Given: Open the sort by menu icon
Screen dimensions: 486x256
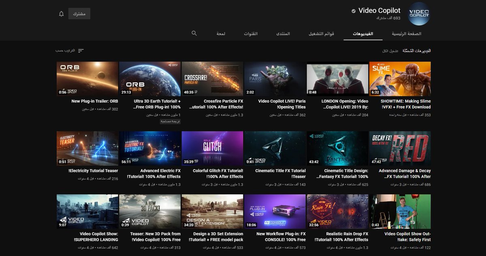Looking at the screenshot, I should click(x=81, y=51).
